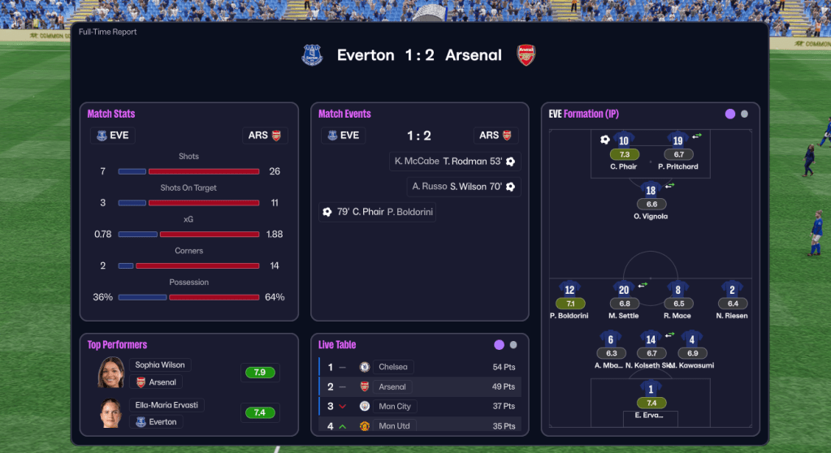Select the ARS team tab in Match Events
The height and width of the screenshot is (453, 831).
coord(496,136)
